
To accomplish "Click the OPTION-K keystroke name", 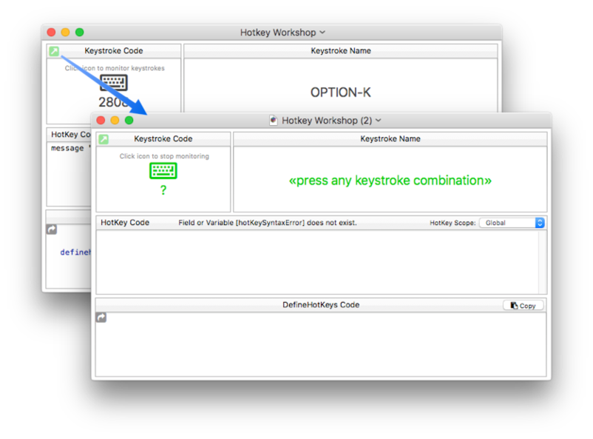I will coord(340,93).
